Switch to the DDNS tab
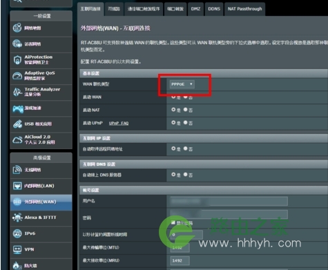 click(x=214, y=9)
